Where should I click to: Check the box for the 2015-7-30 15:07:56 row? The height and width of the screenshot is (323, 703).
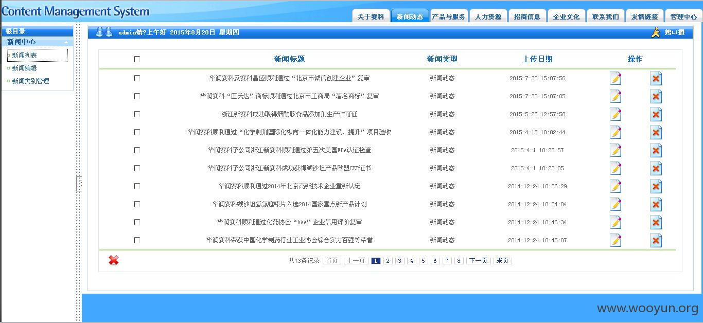137,78
